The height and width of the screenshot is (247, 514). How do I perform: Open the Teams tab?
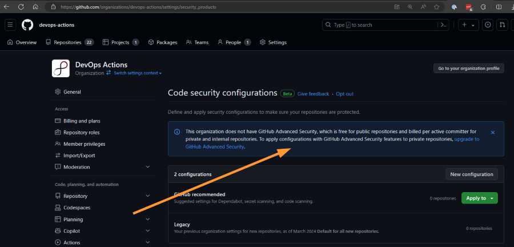tap(198, 42)
